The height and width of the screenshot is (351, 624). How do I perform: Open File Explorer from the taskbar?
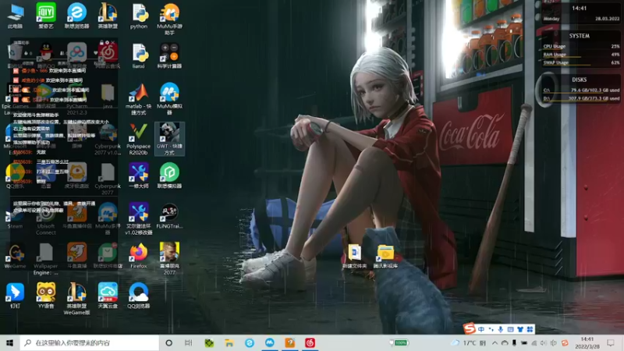pos(229,342)
